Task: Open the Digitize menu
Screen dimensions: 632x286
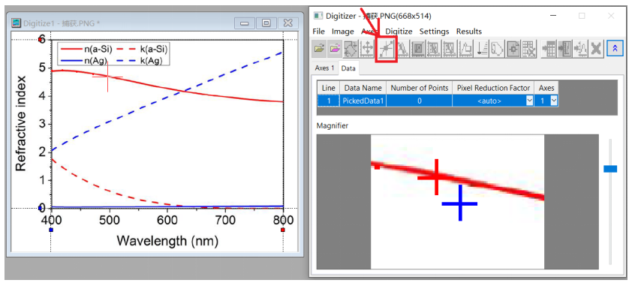Action: tap(399, 32)
